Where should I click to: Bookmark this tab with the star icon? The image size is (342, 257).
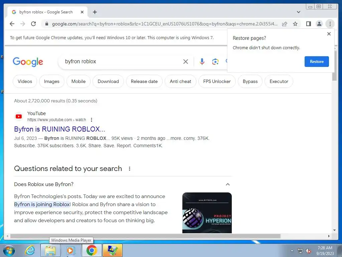295,24
